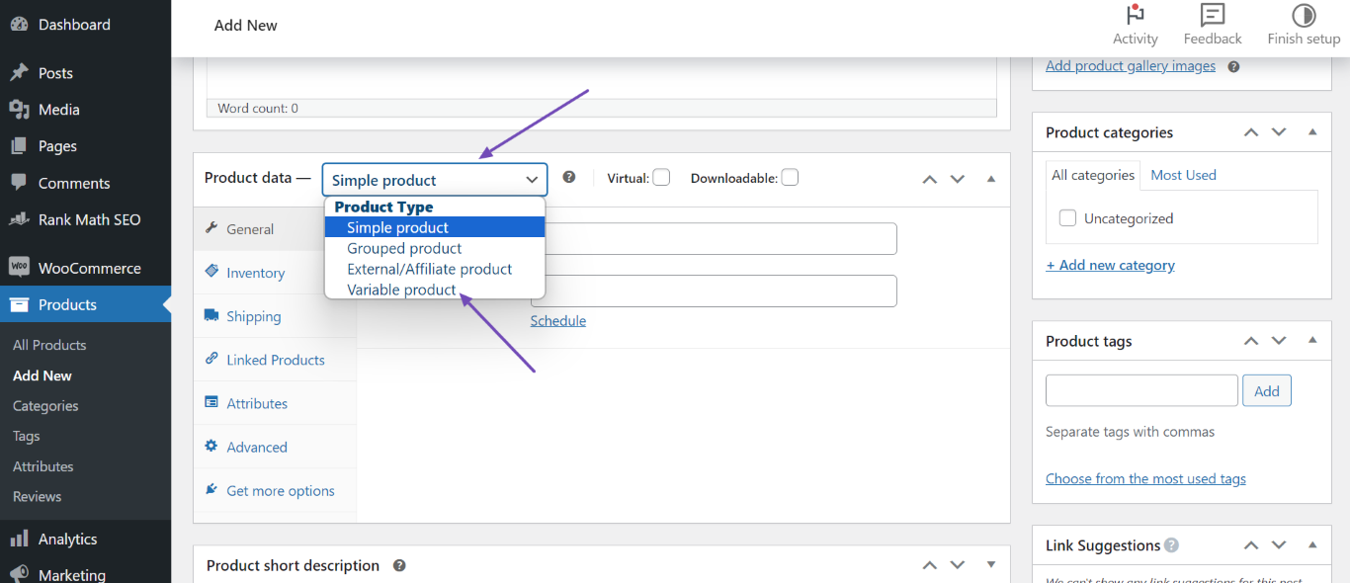Click the Marketing megaphone icon
Image resolution: width=1350 pixels, height=583 pixels.
[19, 574]
